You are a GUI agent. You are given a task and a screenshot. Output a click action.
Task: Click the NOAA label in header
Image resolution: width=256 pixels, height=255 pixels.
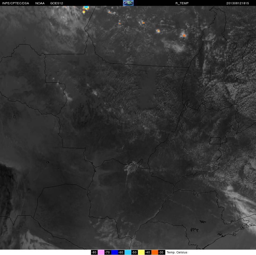coord(40,3)
